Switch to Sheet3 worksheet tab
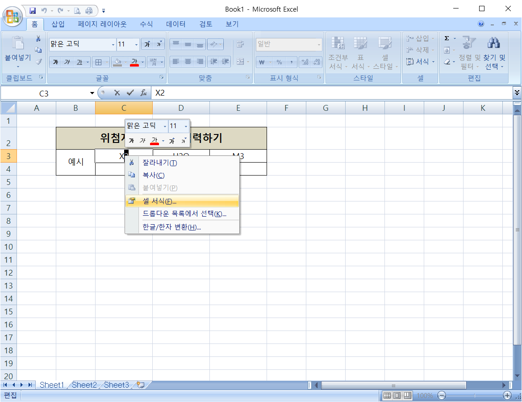The image size is (522, 402). tap(116, 385)
